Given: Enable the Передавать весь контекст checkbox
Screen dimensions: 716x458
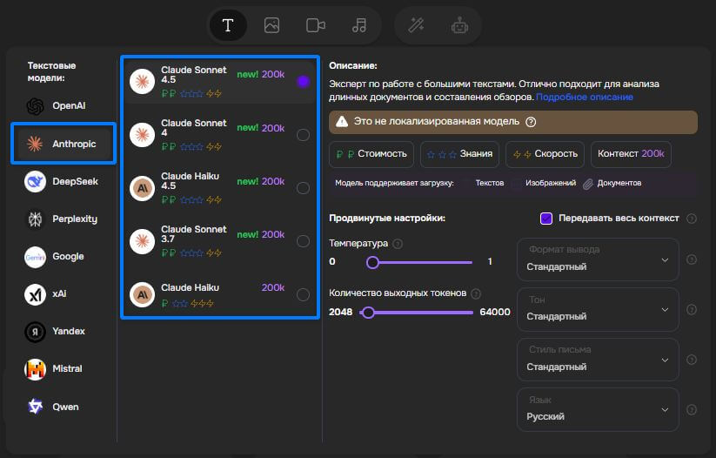Looking at the screenshot, I should click(546, 219).
